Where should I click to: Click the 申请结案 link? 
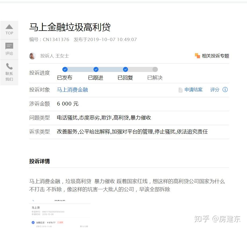tap(194, 90)
